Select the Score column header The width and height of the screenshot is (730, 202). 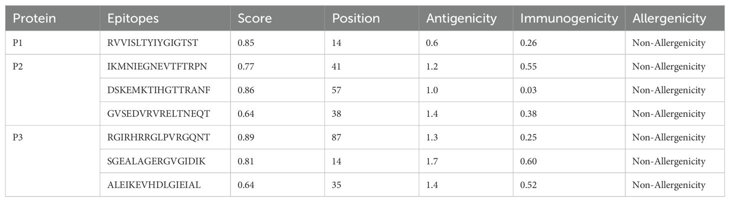pyautogui.click(x=254, y=18)
